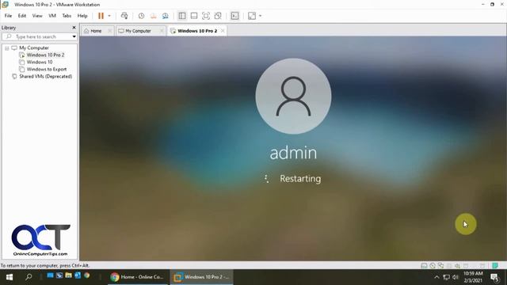
Task: Open the taskbar search icon
Action: pyautogui.click(x=29, y=277)
